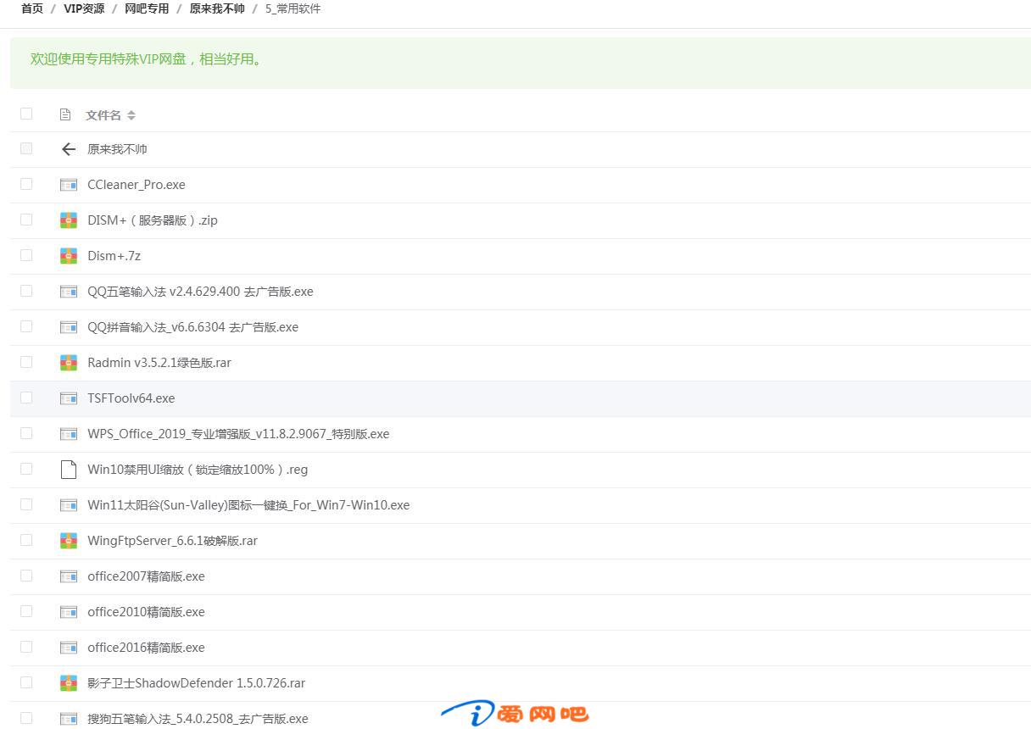Click the Dism+.7z archive icon

pos(69,256)
